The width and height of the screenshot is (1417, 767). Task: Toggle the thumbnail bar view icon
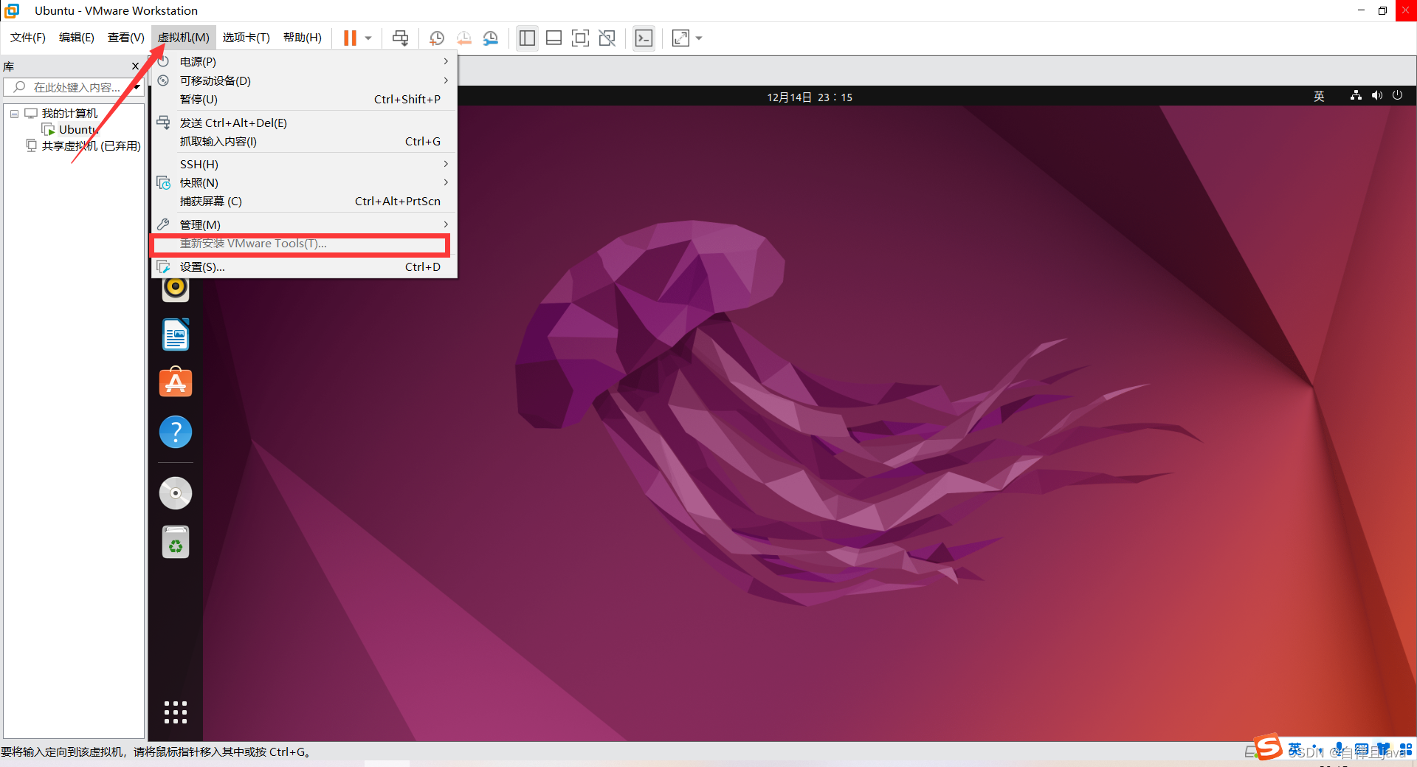click(554, 38)
